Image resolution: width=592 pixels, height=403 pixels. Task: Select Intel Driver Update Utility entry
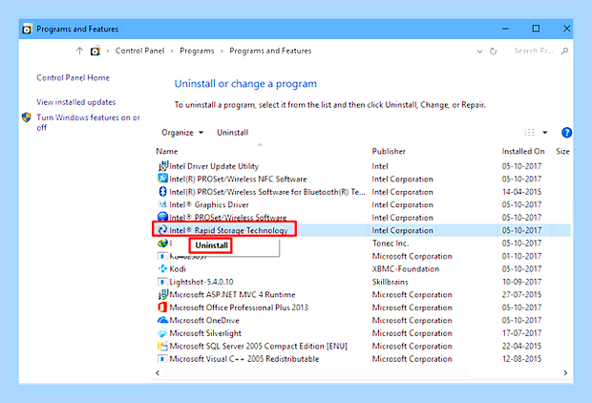(x=214, y=166)
